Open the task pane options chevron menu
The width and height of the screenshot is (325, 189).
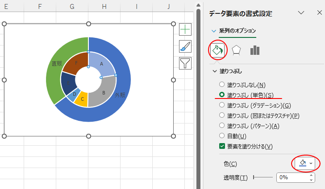[301, 13]
